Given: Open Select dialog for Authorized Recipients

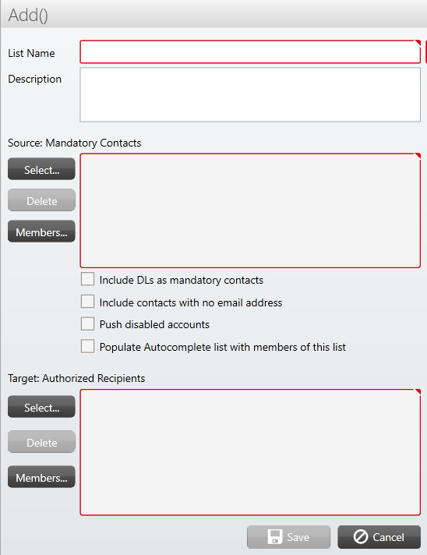Looking at the screenshot, I should tap(41, 407).
